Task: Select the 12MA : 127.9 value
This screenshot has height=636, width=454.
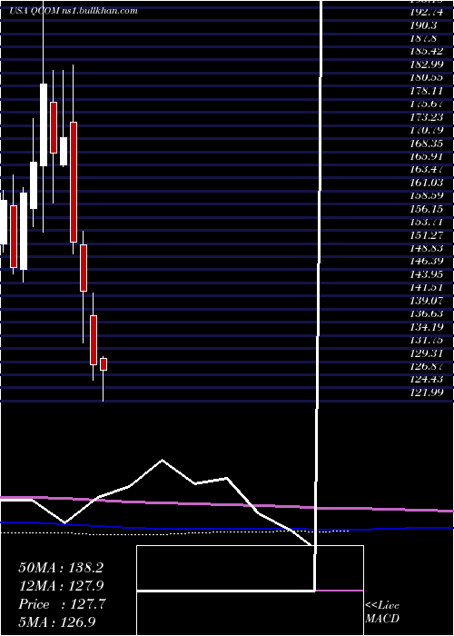Action: point(61,586)
